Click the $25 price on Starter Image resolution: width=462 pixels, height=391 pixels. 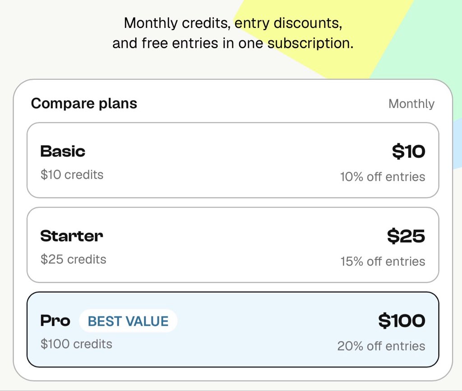(406, 236)
